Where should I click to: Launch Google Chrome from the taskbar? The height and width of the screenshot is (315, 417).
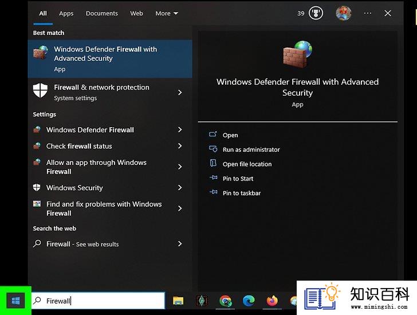click(225, 301)
